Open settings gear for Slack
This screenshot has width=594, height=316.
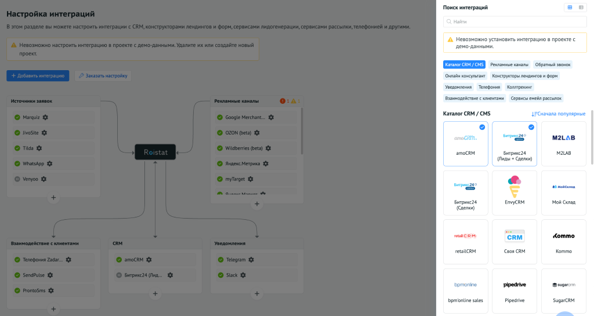[243, 275]
